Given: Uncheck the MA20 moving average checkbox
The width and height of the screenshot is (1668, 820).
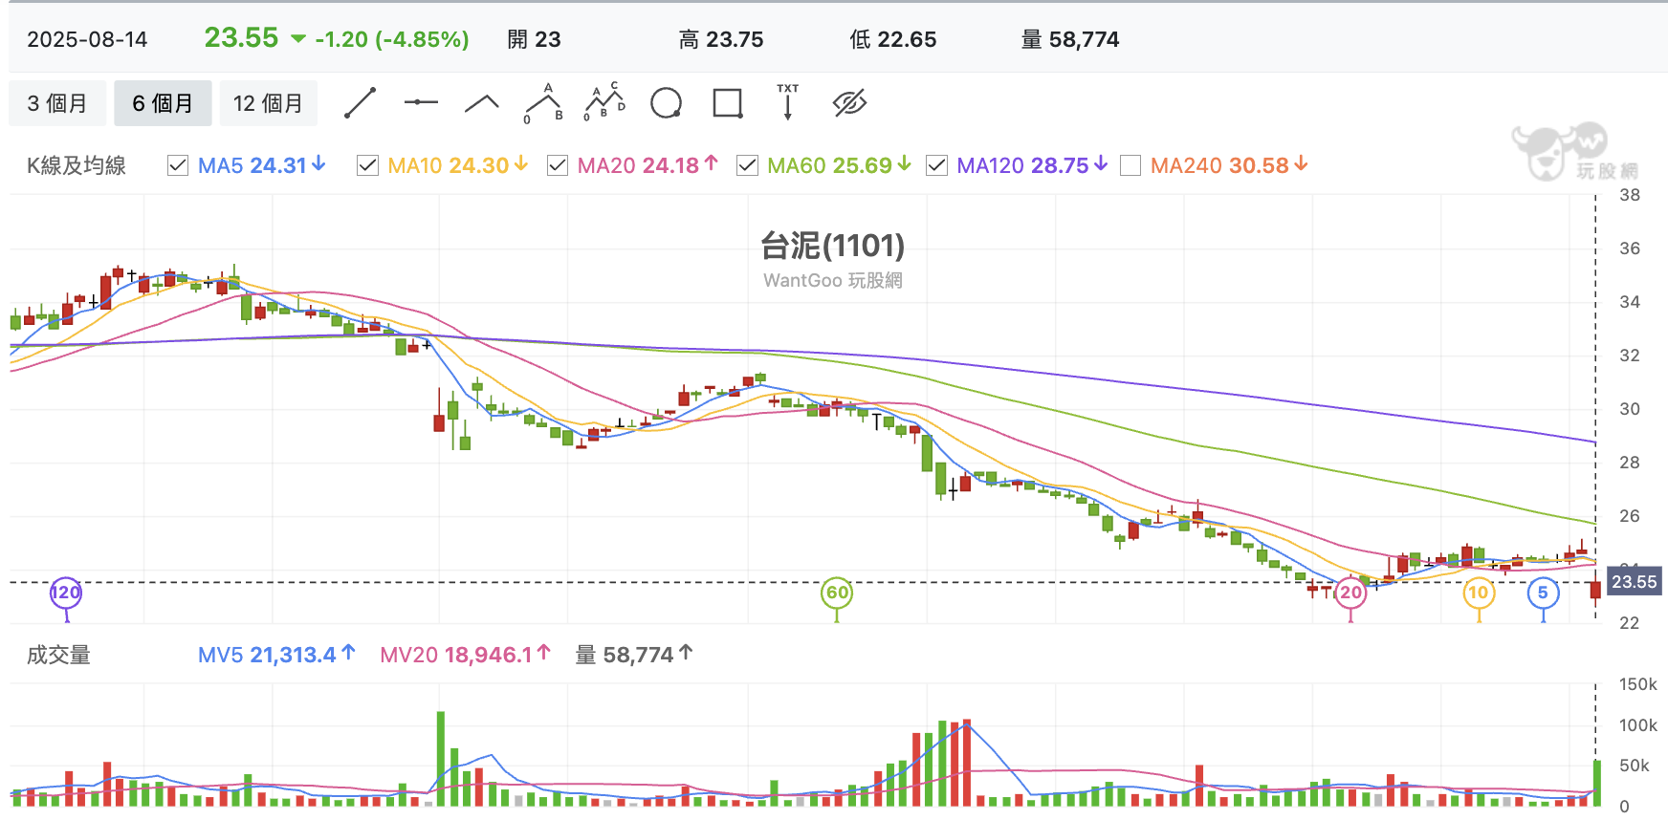Looking at the screenshot, I should pos(558,165).
